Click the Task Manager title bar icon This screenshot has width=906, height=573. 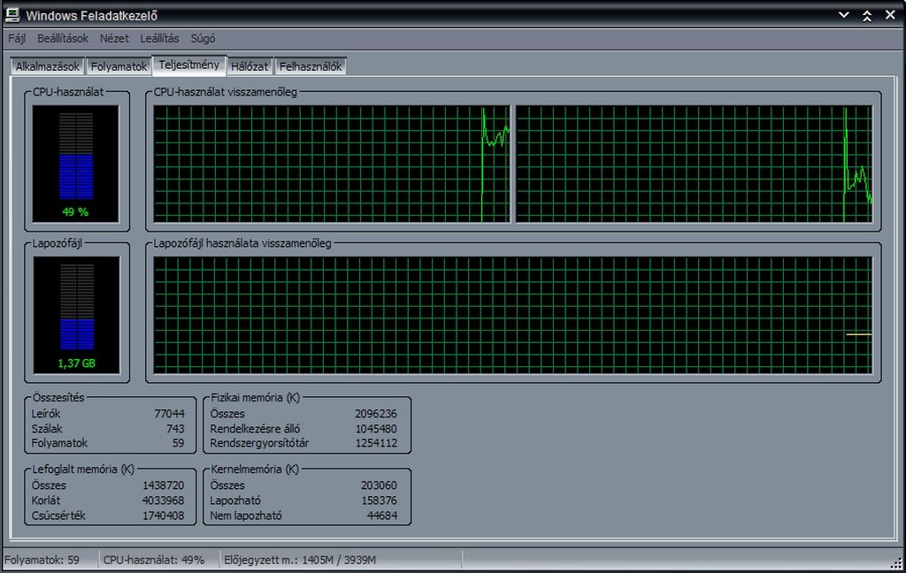[12, 15]
